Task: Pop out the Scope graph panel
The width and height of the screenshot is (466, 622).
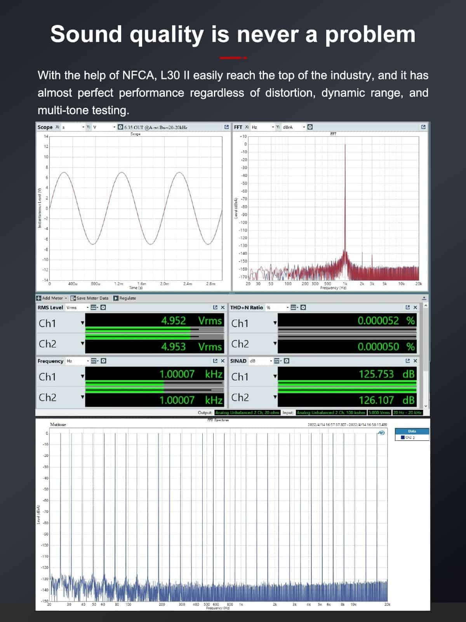Action: click(x=226, y=127)
